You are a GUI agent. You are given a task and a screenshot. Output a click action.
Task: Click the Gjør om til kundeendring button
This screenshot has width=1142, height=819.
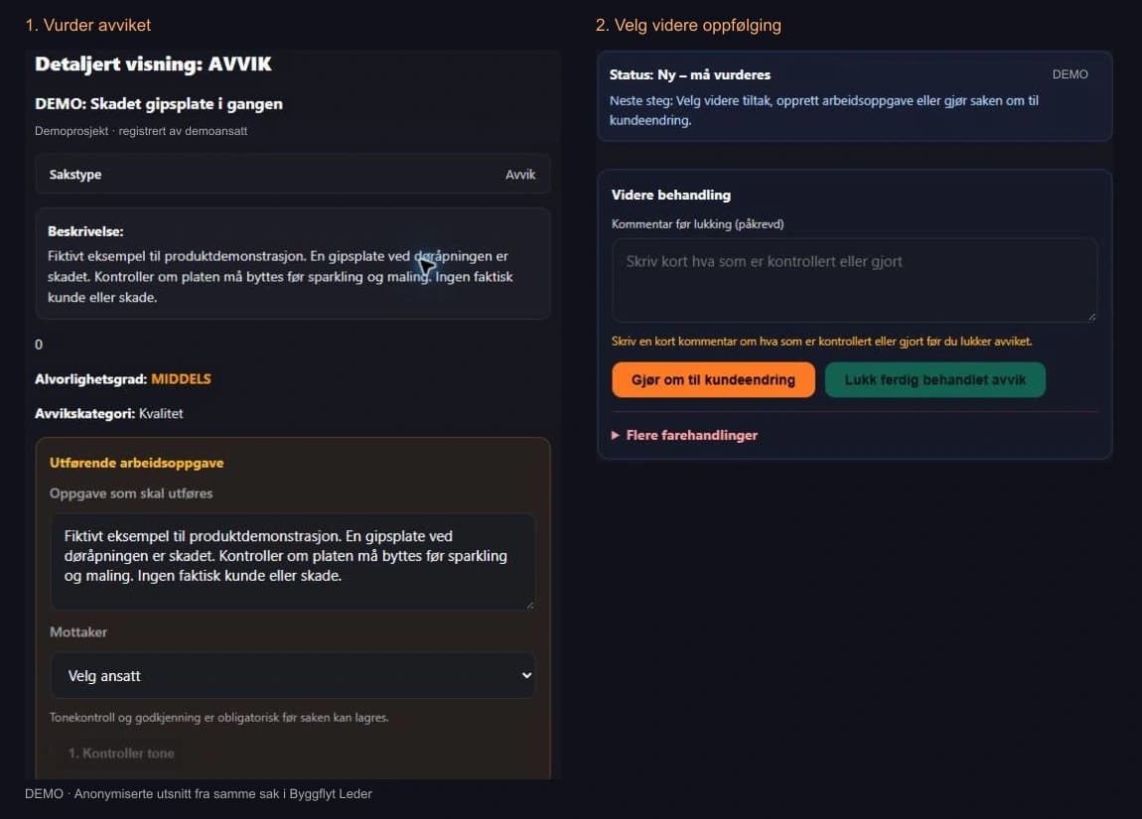[x=713, y=379]
